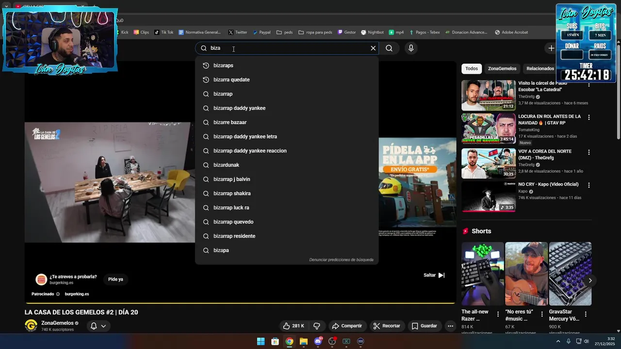
Task: Open 'Visito la cárcel de Pablo Escobar' thumbnail
Action: tap(489, 95)
